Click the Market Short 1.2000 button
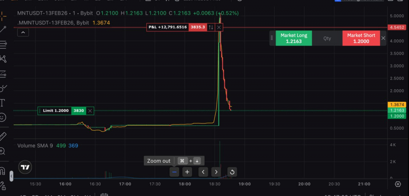 360,38
